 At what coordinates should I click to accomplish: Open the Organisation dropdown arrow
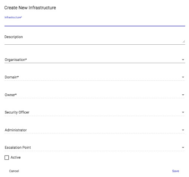183,60
